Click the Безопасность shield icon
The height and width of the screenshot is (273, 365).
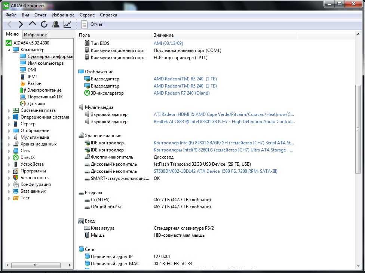[16, 178]
